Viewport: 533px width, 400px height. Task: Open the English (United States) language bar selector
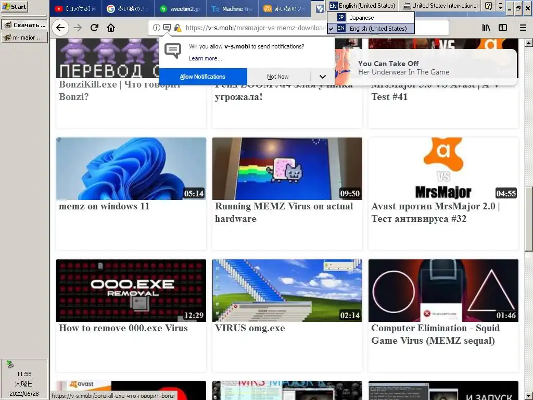362,6
